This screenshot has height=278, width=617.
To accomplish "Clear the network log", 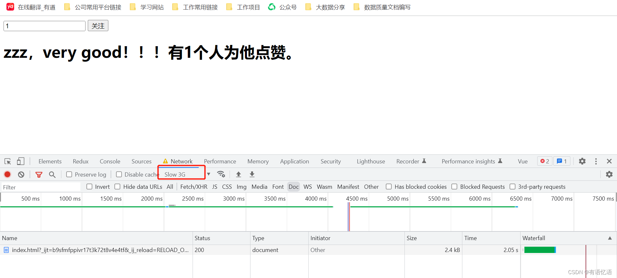I will click(x=21, y=174).
